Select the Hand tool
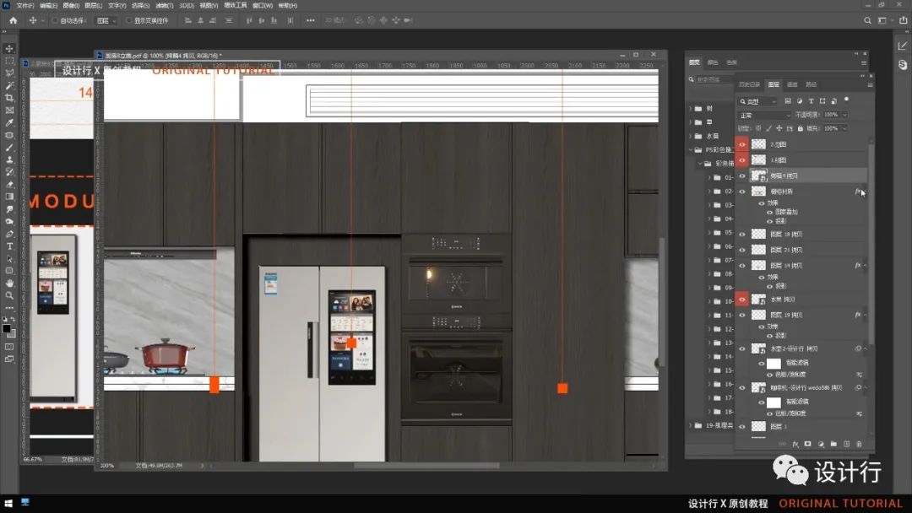This screenshot has width=912, height=513. (9, 283)
